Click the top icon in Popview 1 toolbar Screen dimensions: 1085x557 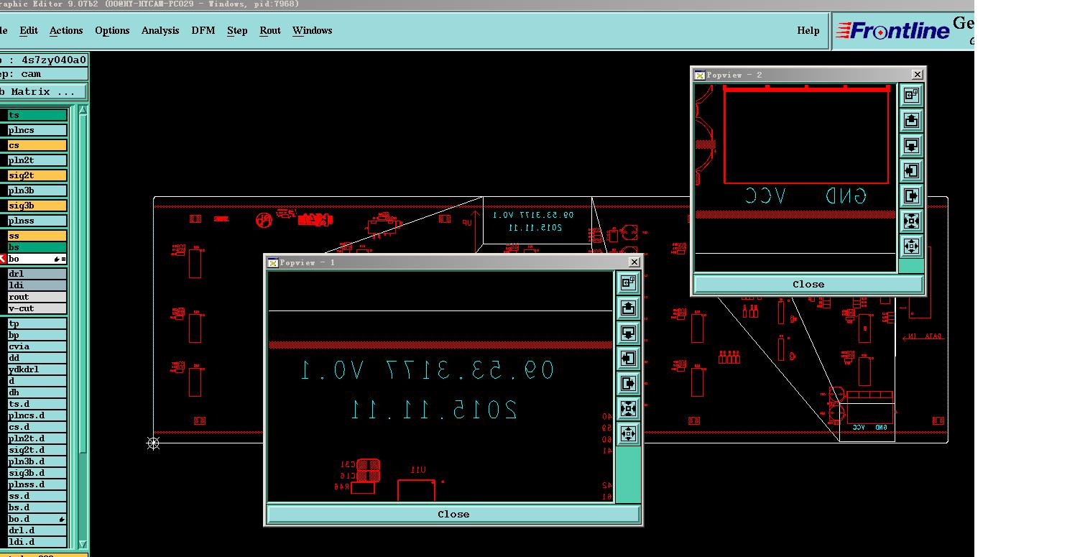click(x=628, y=283)
